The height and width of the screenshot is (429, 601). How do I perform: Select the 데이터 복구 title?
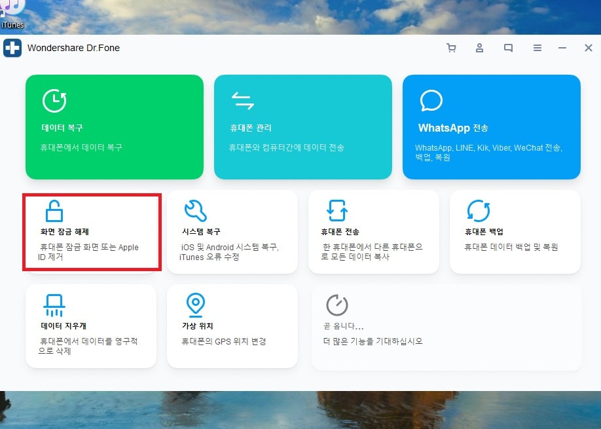point(62,128)
